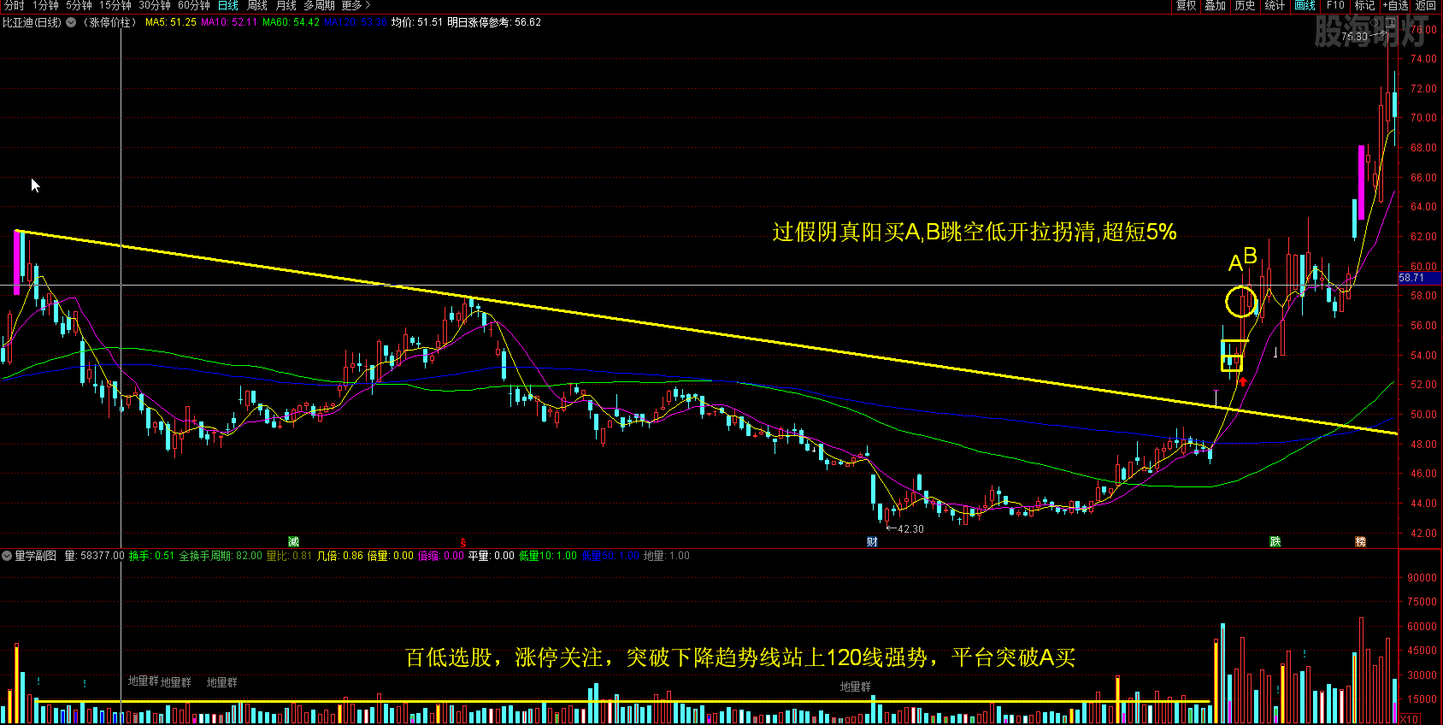Select the 1分钟 period tab
1443x725 pixels.
click(x=45, y=5)
